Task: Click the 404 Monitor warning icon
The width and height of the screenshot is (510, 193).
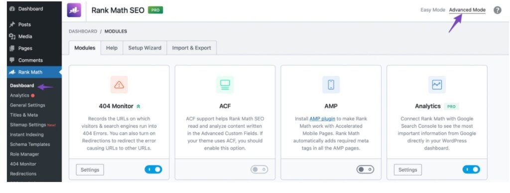Action: [119, 85]
